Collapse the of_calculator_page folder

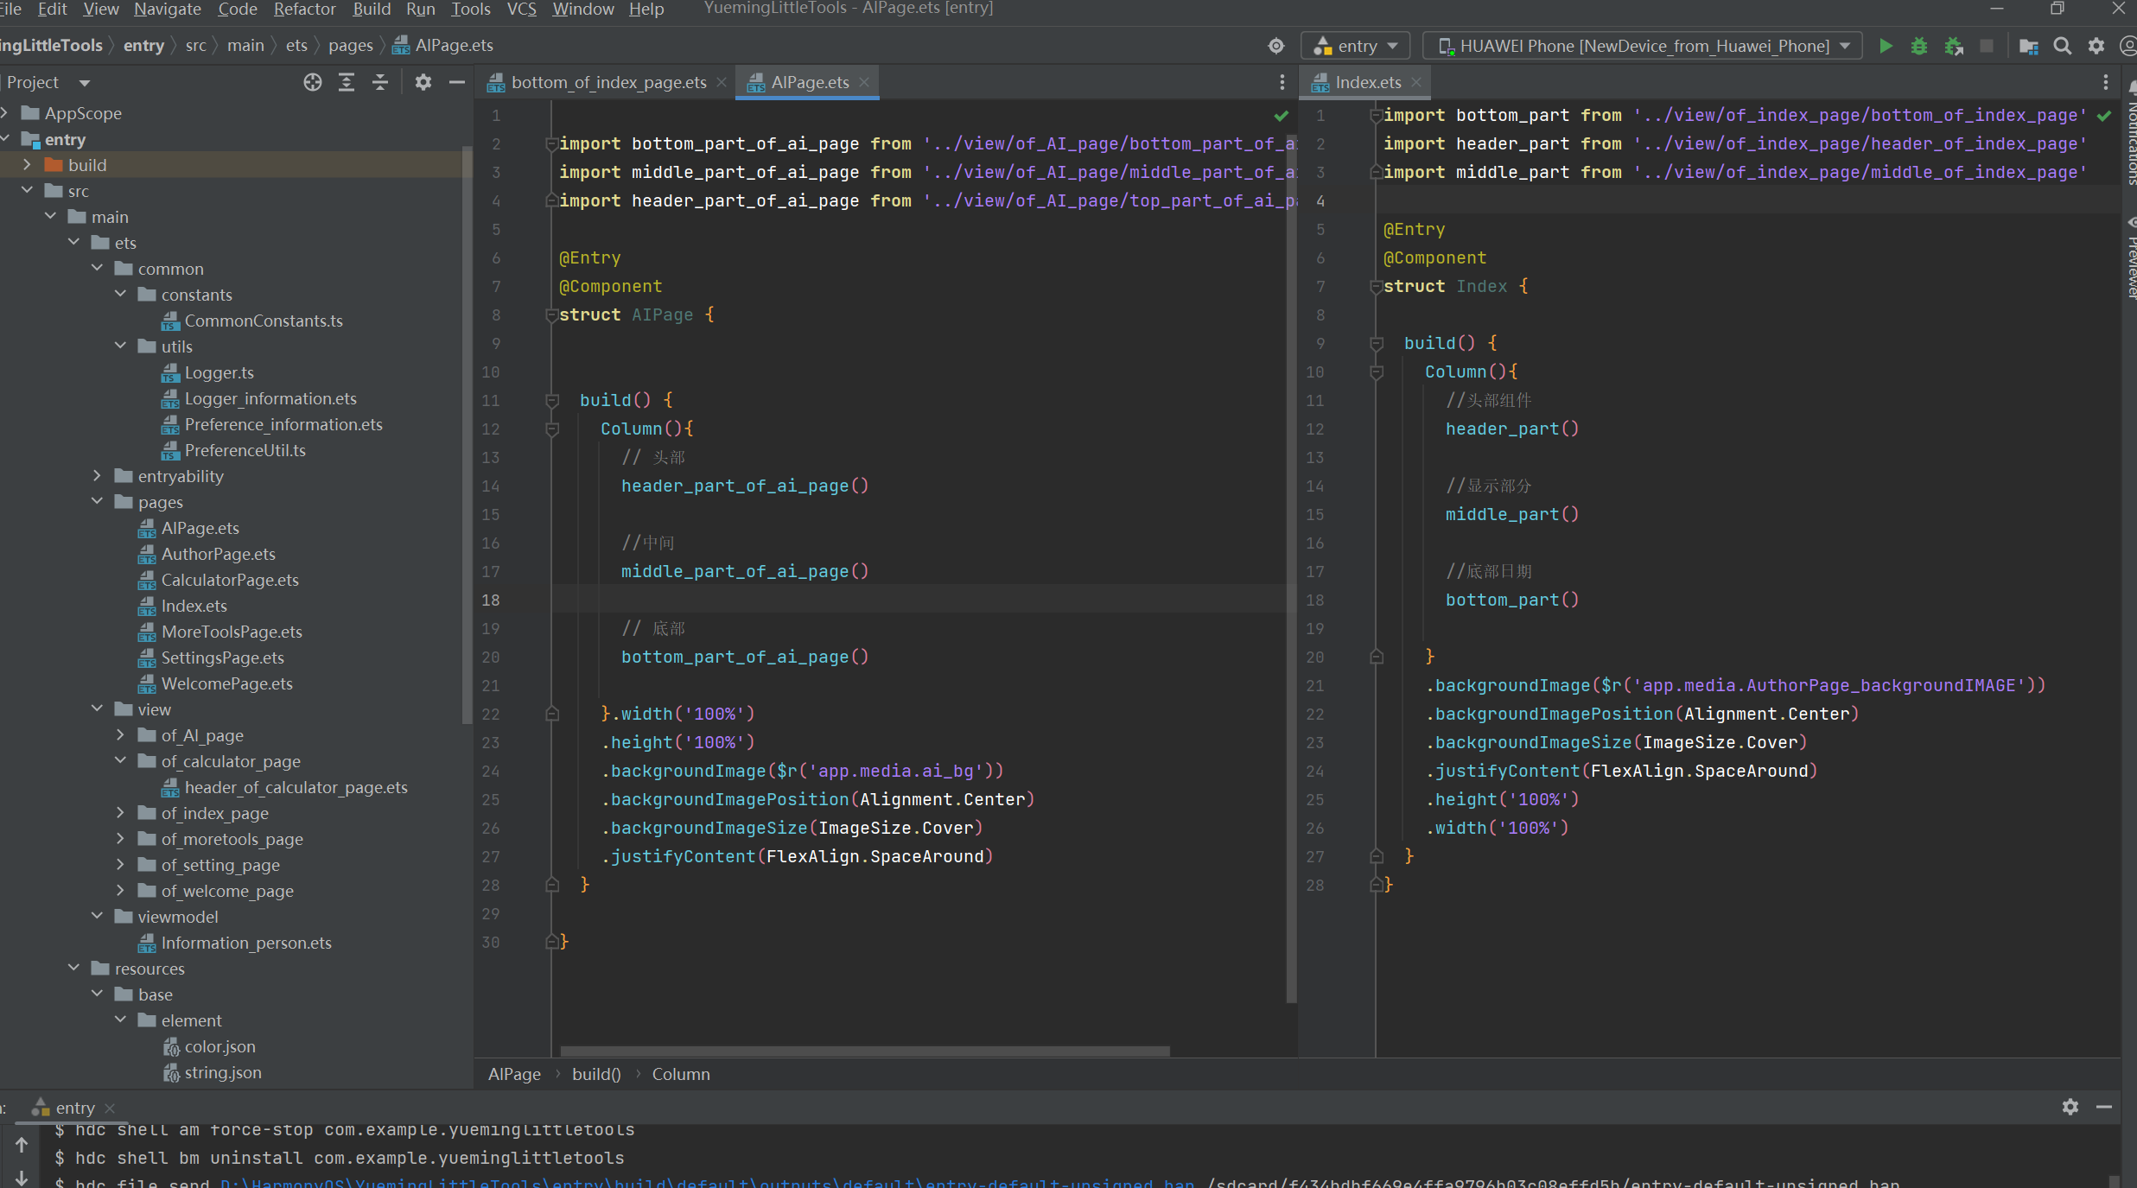click(120, 760)
